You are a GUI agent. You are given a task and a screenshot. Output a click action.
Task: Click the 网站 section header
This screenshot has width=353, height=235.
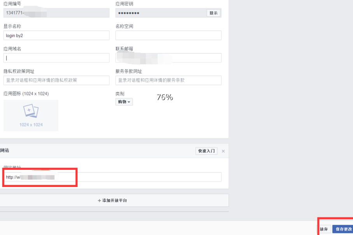pyautogui.click(x=5, y=151)
